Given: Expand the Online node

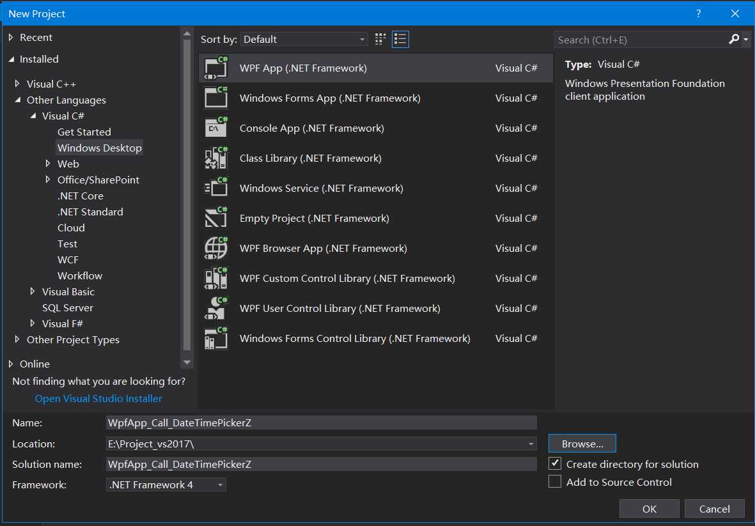Looking at the screenshot, I should coord(11,363).
